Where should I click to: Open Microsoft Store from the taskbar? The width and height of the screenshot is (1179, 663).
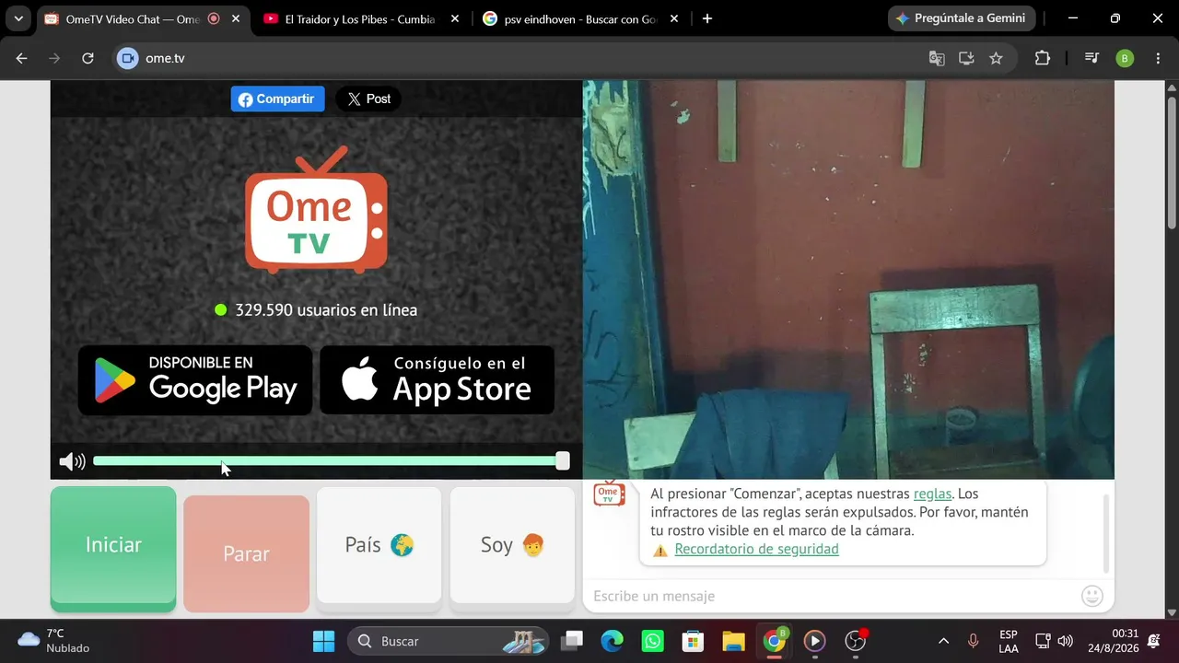click(x=693, y=641)
